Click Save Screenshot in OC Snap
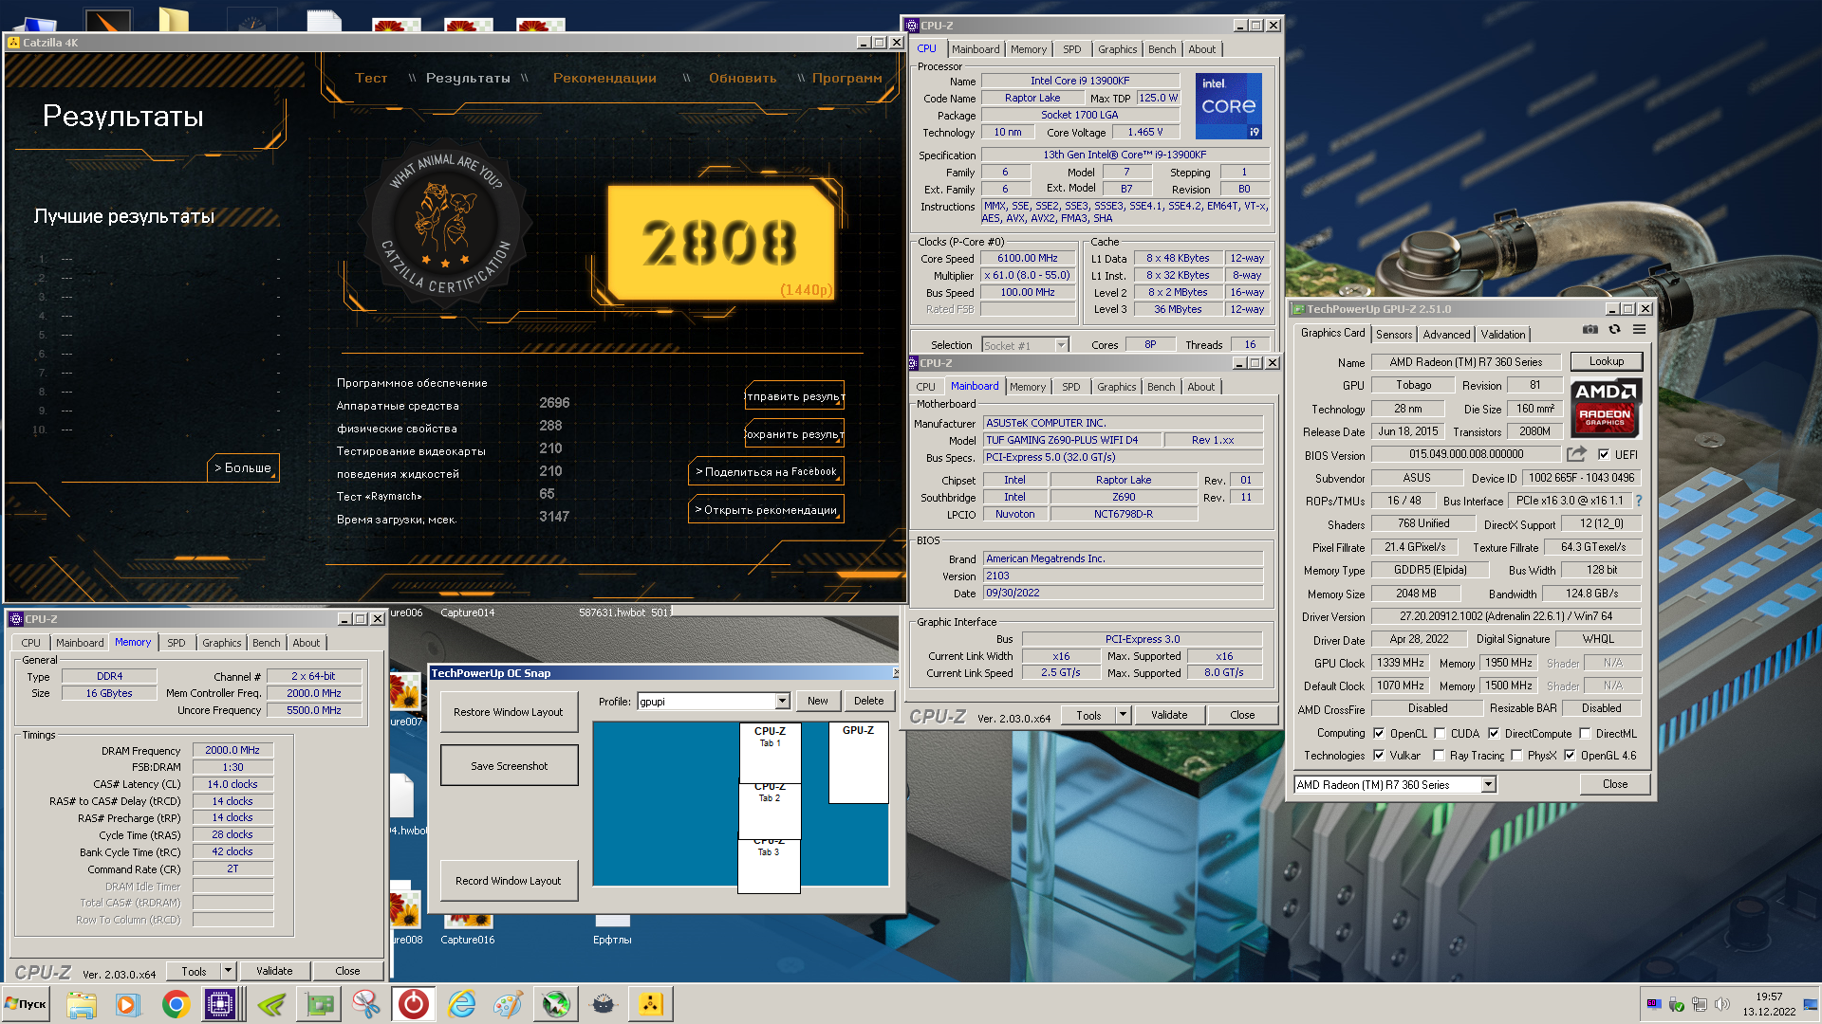1822x1024 pixels. click(509, 765)
